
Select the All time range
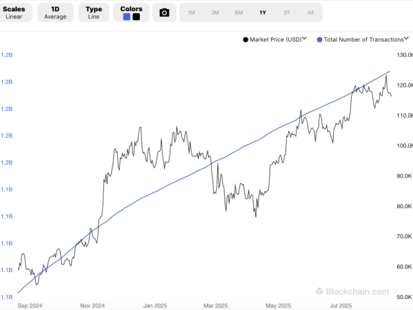pyautogui.click(x=310, y=12)
